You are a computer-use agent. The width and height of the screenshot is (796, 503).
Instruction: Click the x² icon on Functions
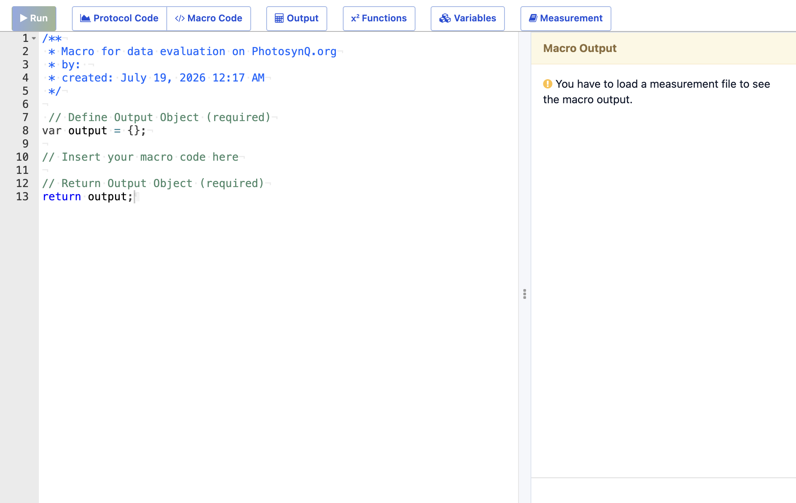pyautogui.click(x=355, y=18)
